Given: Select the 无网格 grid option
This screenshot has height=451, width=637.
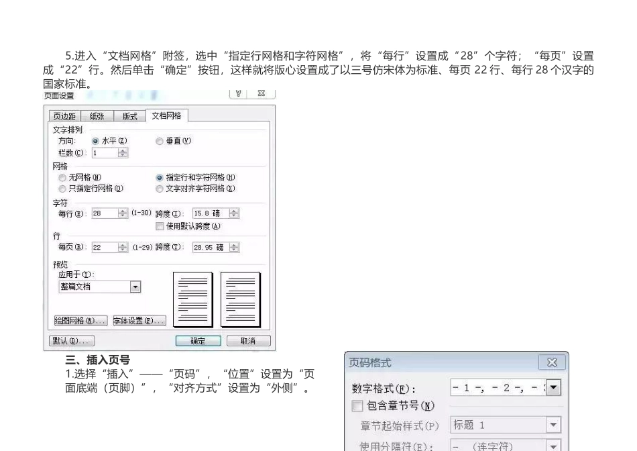Looking at the screenshot, I should pos(63,177).
